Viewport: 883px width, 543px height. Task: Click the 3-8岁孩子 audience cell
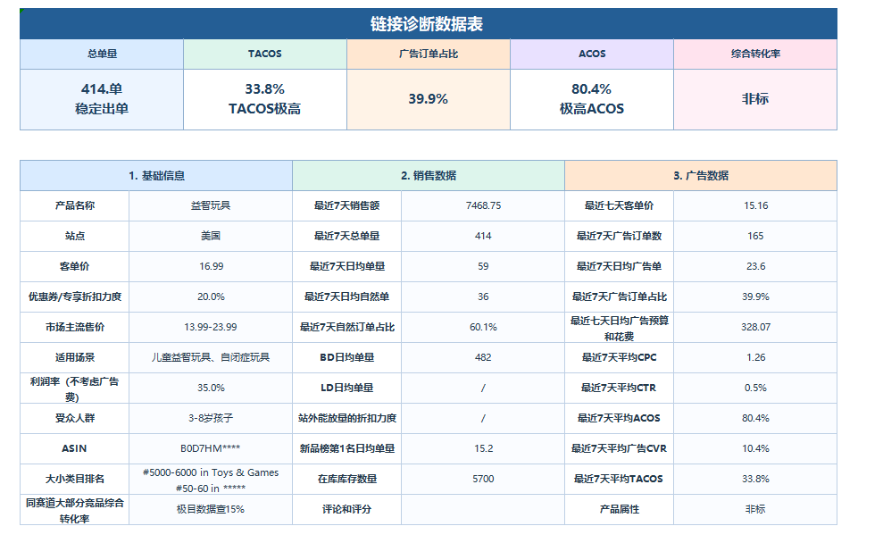tap(211, 419)
